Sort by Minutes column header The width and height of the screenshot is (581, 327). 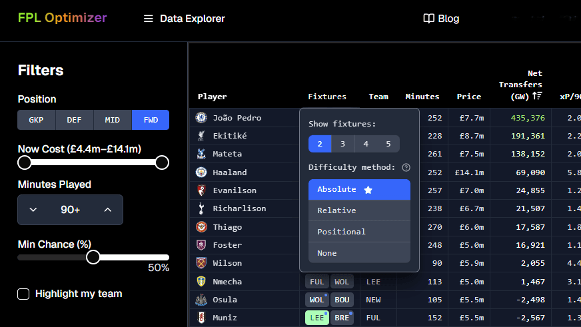coord(422,97)
